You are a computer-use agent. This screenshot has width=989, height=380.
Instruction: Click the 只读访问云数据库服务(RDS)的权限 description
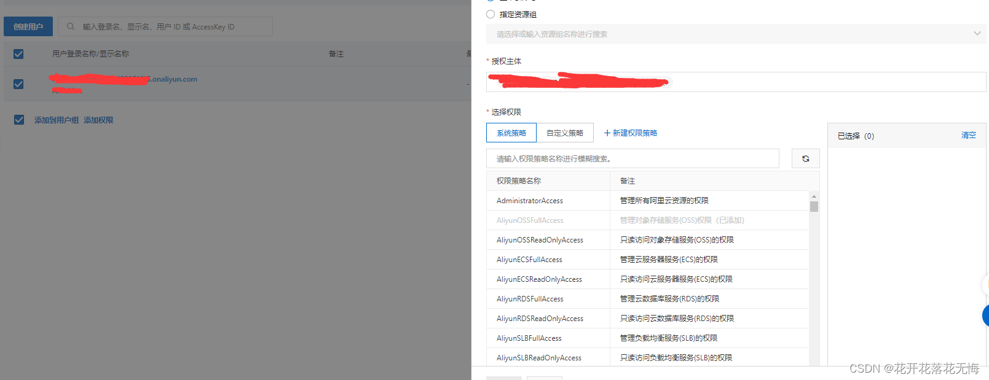click(677, 319)
